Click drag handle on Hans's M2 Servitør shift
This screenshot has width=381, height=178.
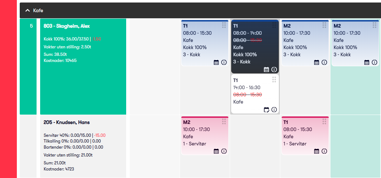(x=224, y=121)
